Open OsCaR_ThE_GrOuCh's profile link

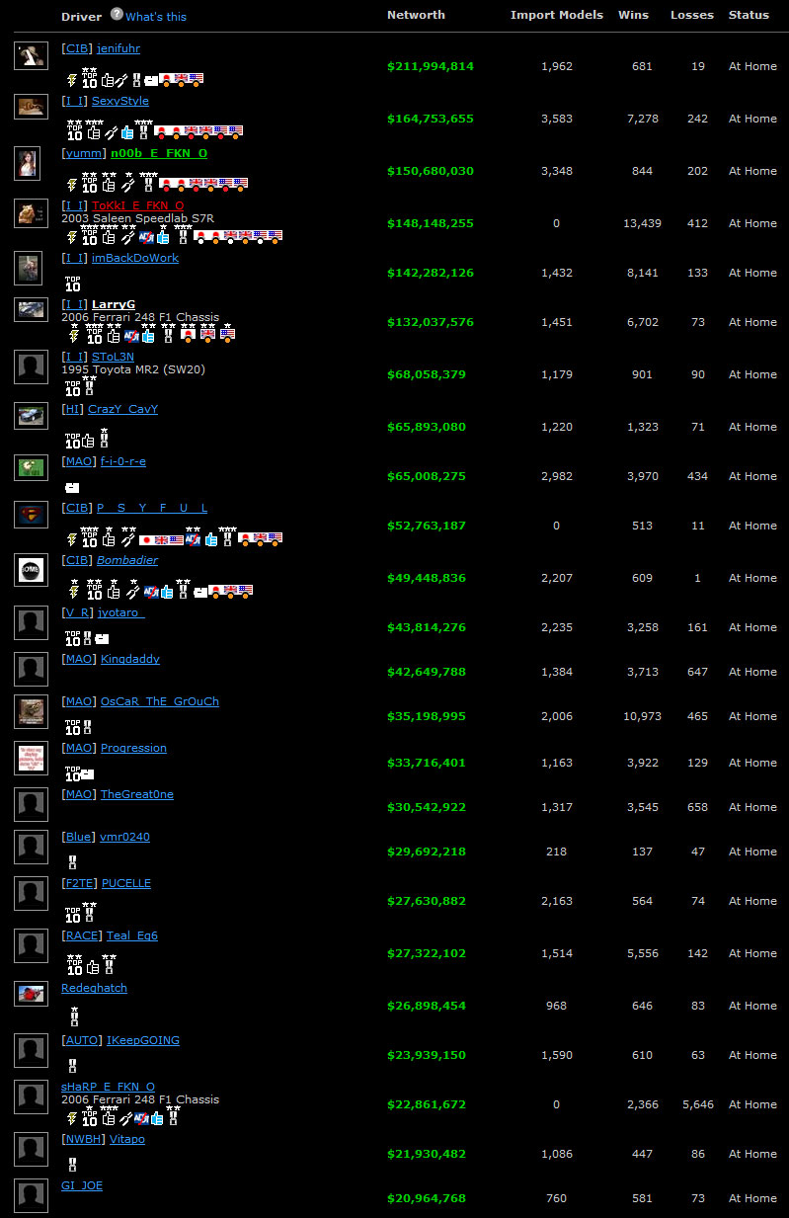[159, 701]
